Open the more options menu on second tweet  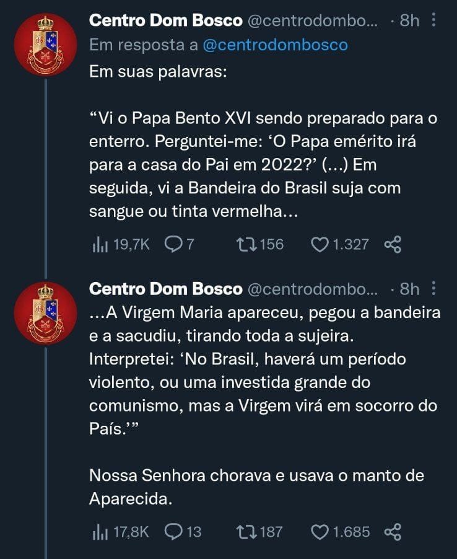[433, 289]
